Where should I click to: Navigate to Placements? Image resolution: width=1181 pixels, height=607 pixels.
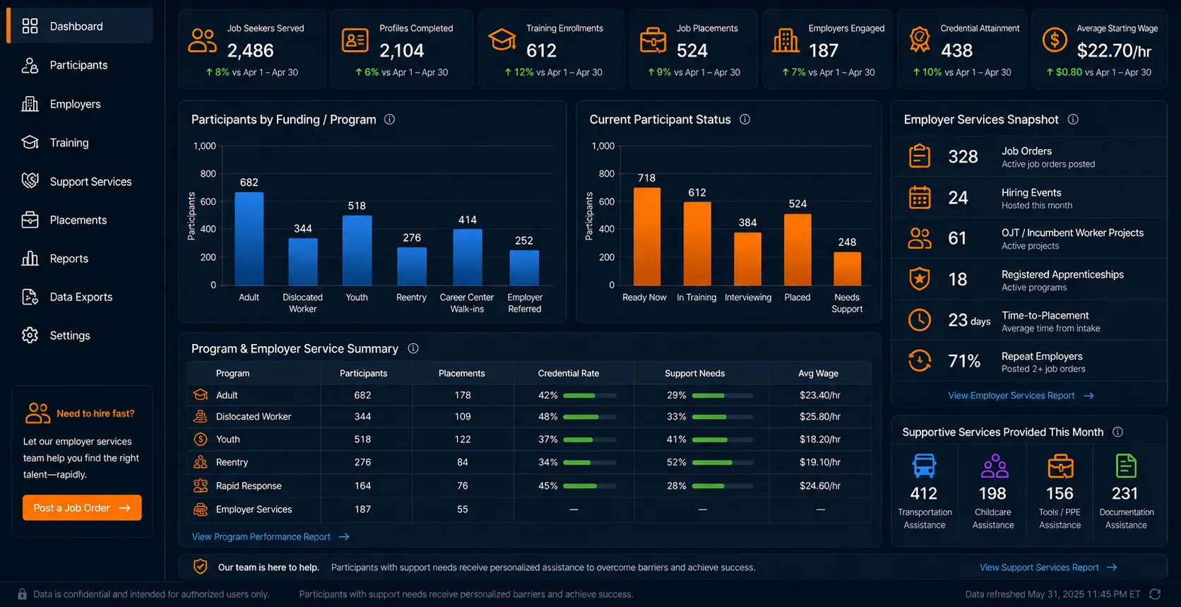[x=78, y=220]
